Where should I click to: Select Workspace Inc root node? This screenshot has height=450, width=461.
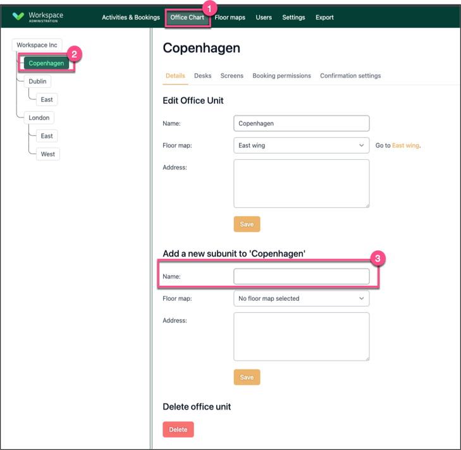coord(37,45)
